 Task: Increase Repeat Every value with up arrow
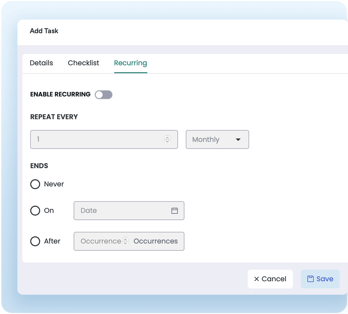167,137
